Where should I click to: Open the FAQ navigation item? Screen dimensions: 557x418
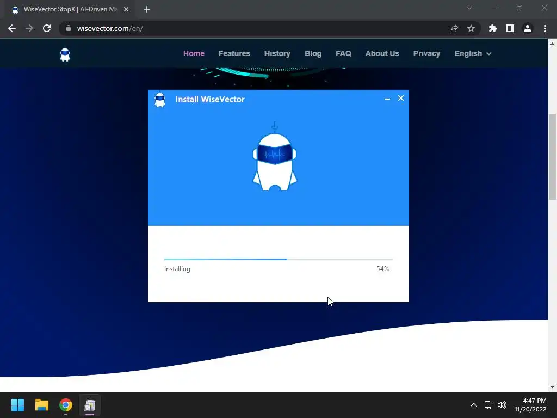point(344,53)
